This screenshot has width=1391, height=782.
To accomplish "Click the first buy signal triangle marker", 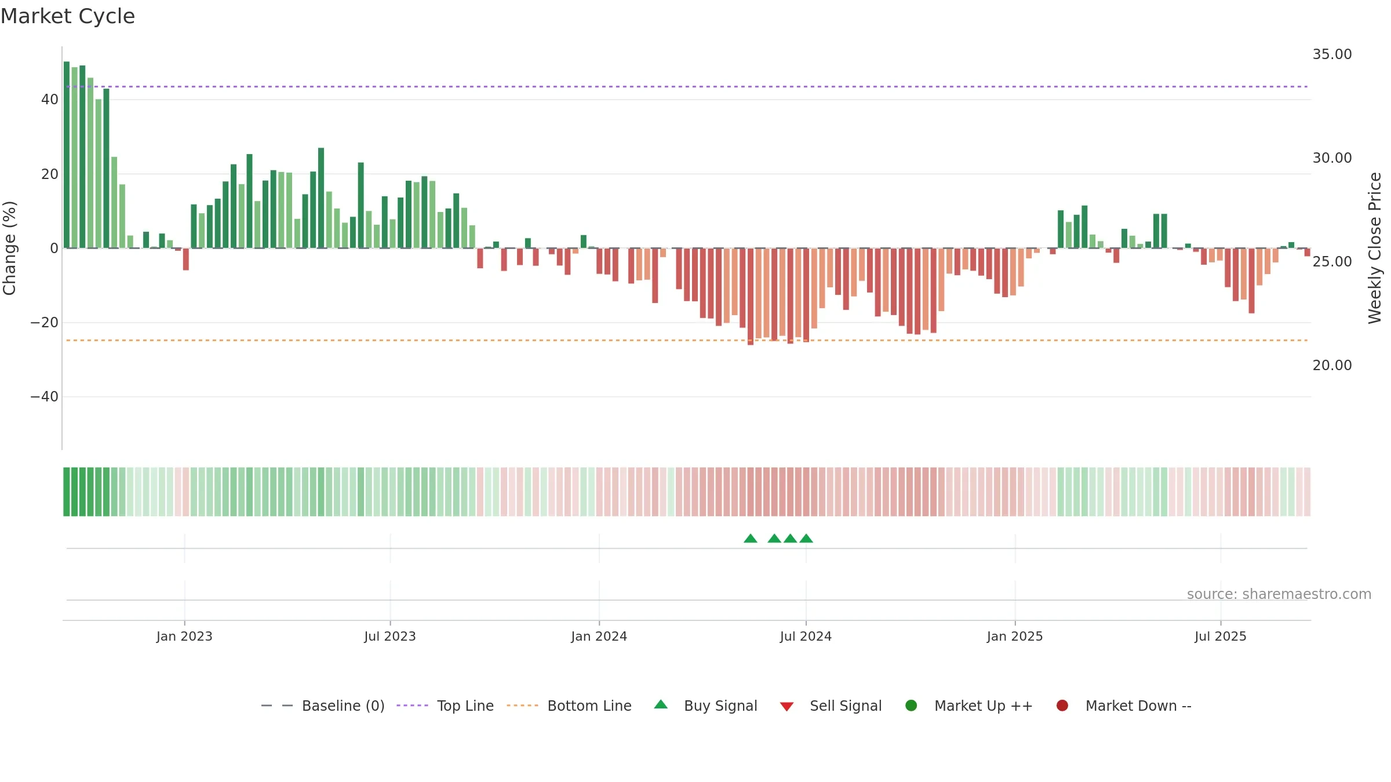I will coord(751,539).
